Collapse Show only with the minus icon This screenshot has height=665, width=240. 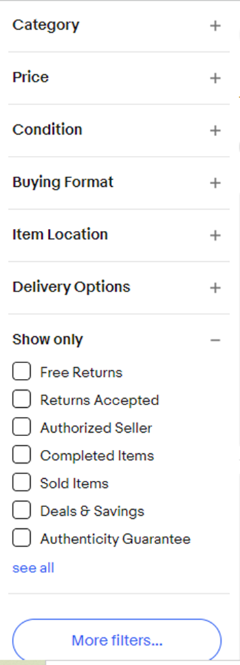pos(215,340)
